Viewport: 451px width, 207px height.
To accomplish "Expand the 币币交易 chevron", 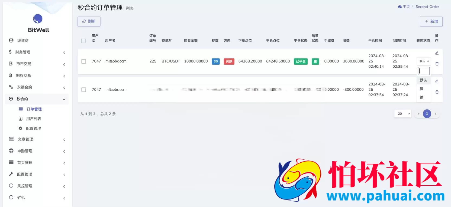I will coord(64,64).
